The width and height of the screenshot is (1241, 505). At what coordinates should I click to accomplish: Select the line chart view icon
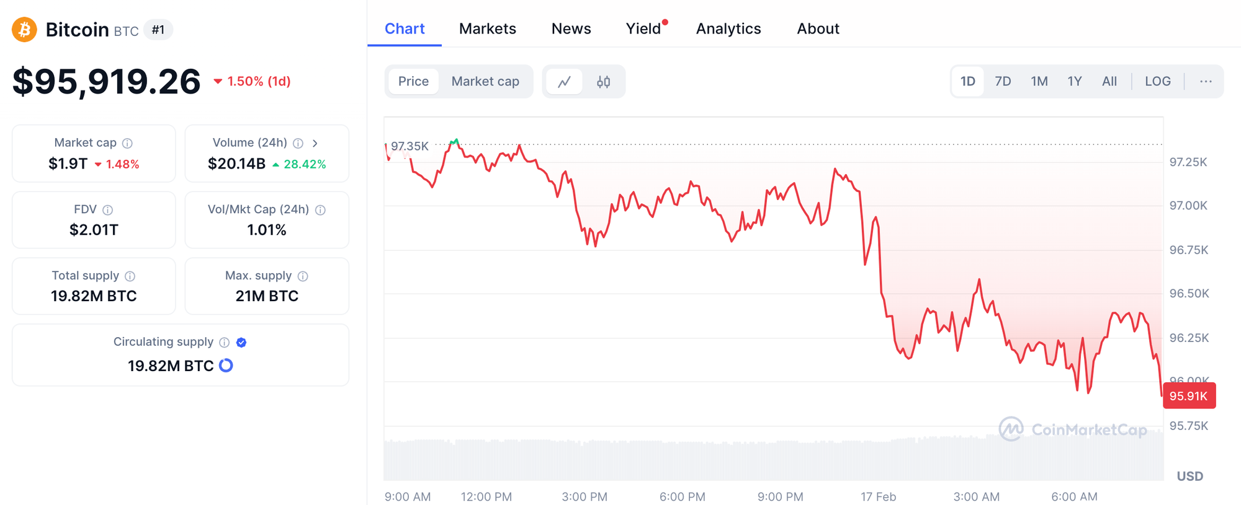564,82
